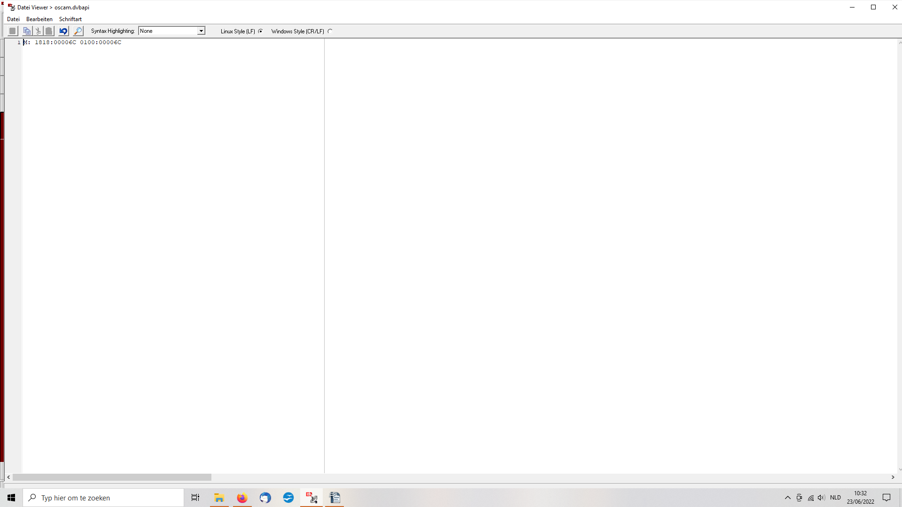Screen dimensions: 902x507
Task: Click the Copy toolbar icon
Action: 27,31
